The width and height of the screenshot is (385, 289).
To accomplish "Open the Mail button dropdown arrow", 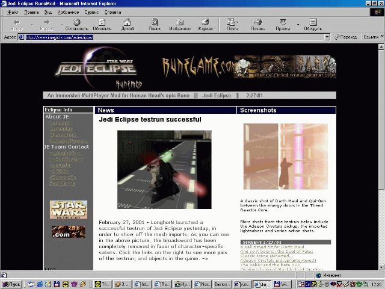I will pyautogui.click(x=237, y=22).
